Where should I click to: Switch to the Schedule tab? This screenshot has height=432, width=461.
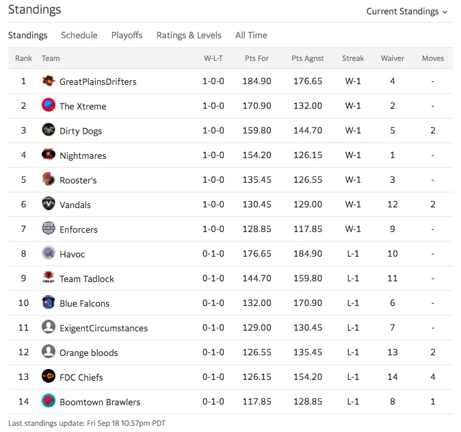pos(79,36)
